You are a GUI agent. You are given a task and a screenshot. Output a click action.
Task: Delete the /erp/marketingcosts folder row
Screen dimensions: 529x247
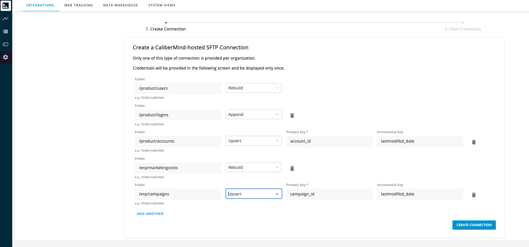coord(292,168)
